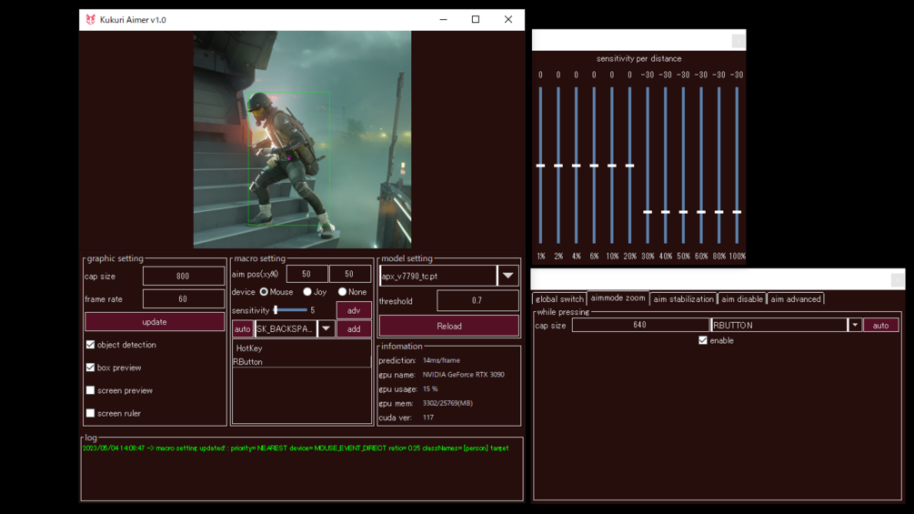The height and width of the screenshot is (514, 914).
Task: Click the aim pos x input field
Action: pos(306,274)
